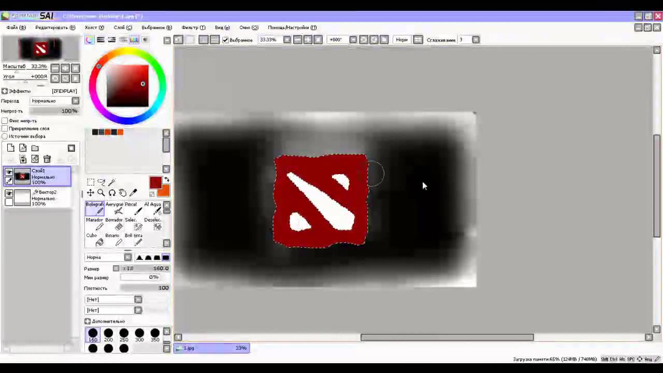Select the magic wand tool
Image resolution: width=663 pixels, height=373 pixels.
pos(112,182)
